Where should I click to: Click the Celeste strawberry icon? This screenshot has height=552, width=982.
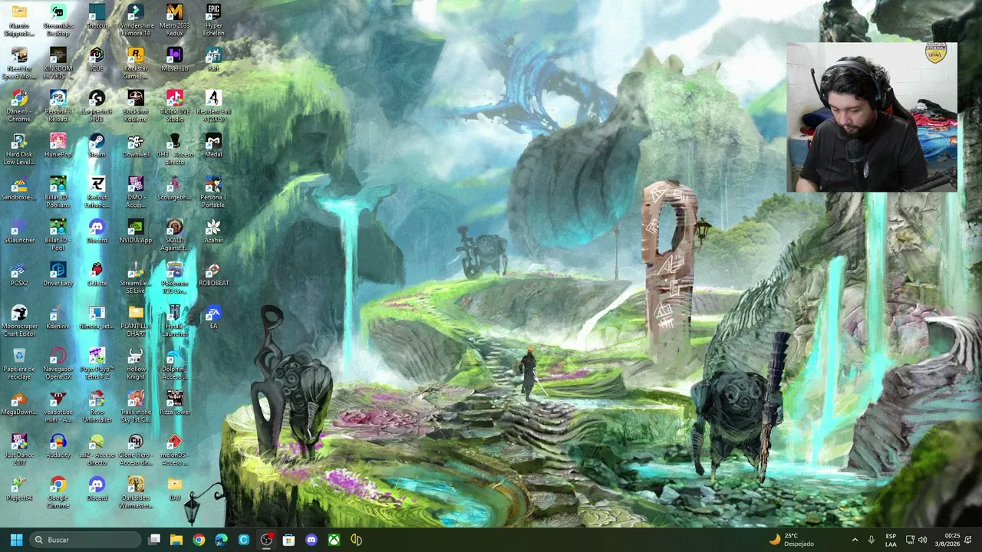point(97,274)
